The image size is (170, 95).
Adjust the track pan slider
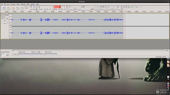(5, 23)
